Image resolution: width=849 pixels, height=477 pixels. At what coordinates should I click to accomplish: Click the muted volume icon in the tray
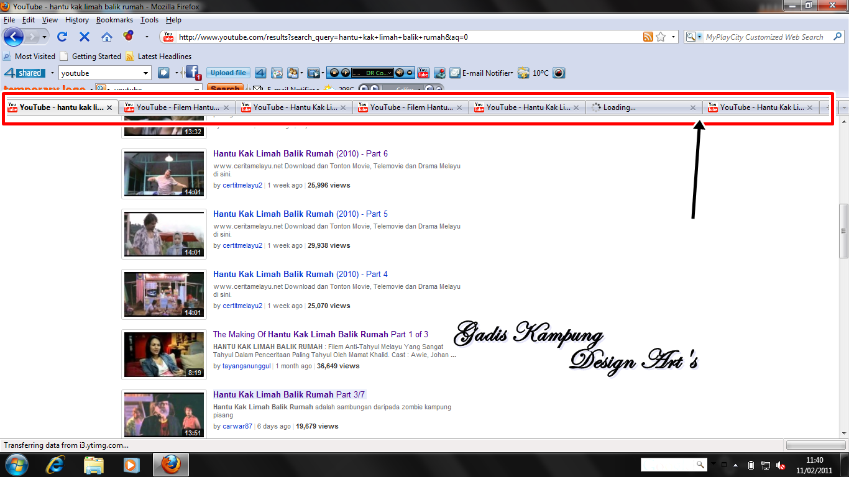click(781, 465)
